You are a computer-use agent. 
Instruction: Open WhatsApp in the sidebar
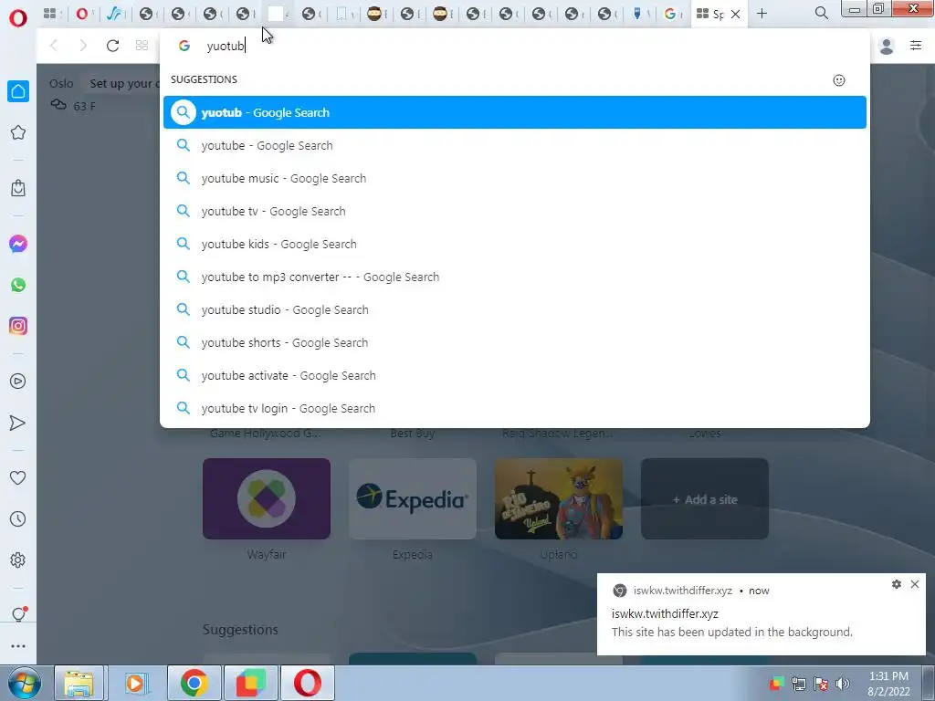click(18, 285)
